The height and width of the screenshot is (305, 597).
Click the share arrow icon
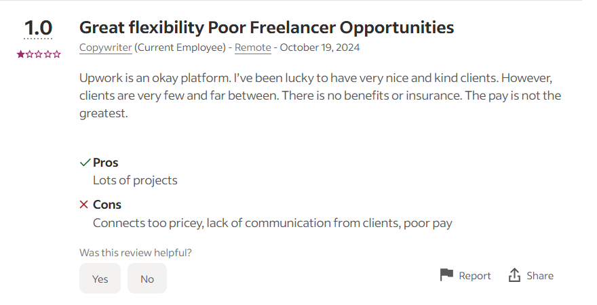(x=514, y=275)
